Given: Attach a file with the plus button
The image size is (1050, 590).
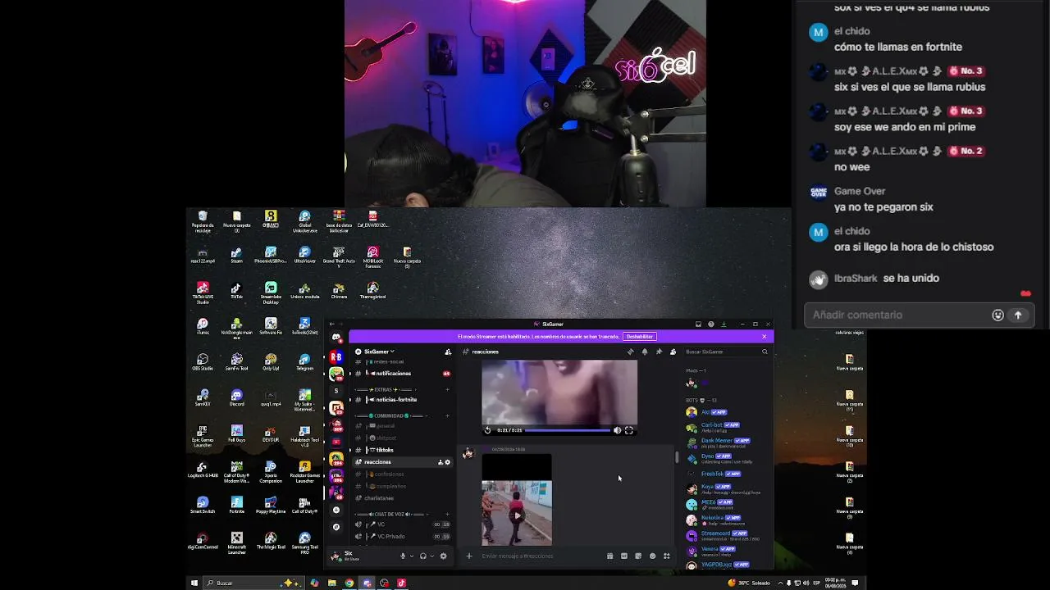Looking at the screenshot, I should point(469,556).
